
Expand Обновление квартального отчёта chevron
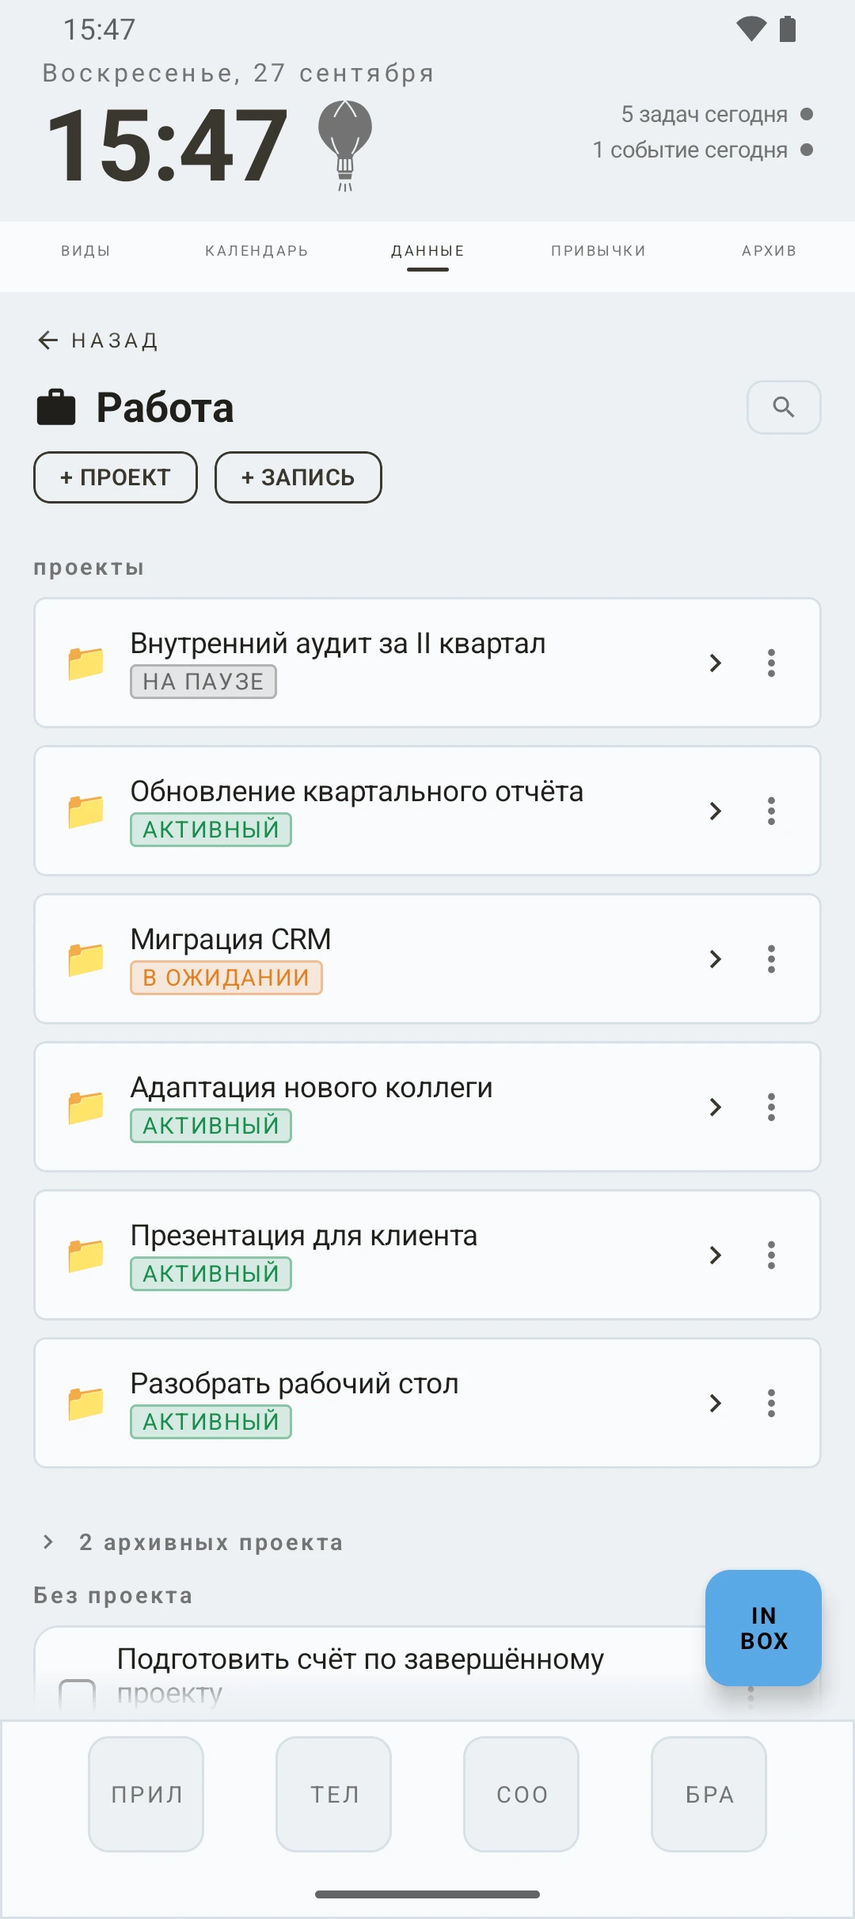point(716,811)
